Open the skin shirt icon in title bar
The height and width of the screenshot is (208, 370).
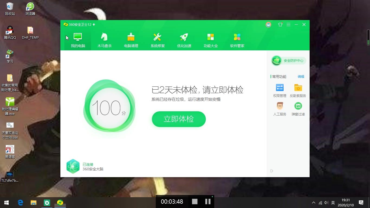coord(280,24)
